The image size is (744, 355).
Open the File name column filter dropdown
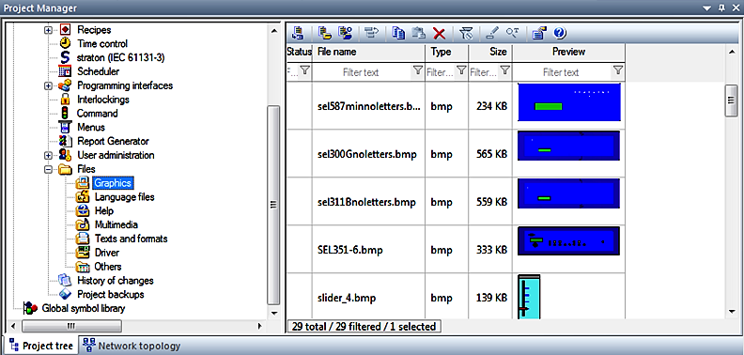tap(417, 70)
